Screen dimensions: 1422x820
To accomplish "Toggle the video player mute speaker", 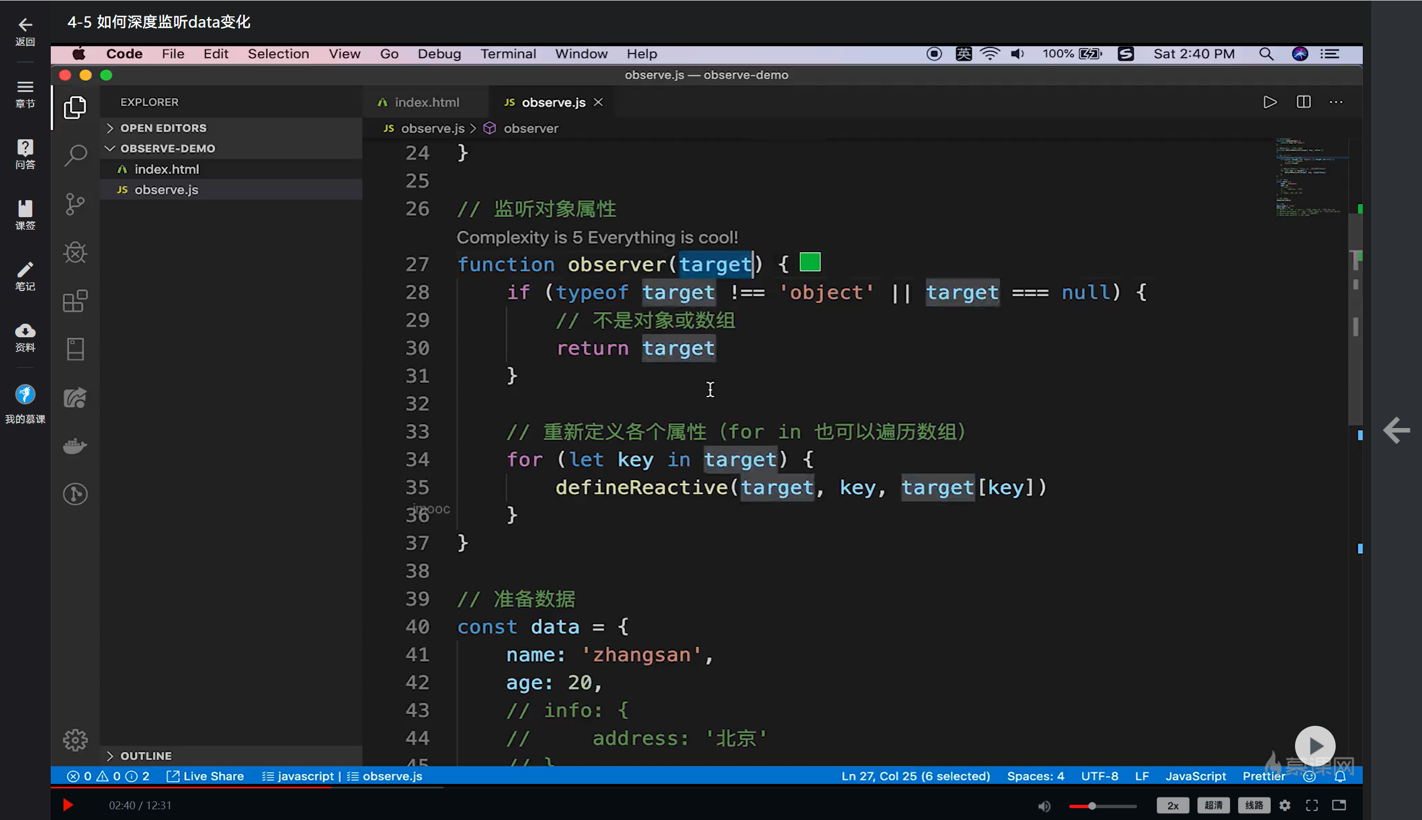I will [x=1044, y=806].
